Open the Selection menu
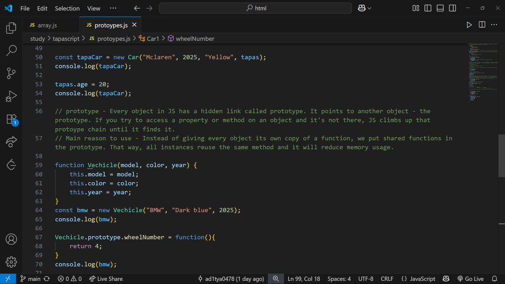This screenshot has width=505, height=284. (67, 8)
